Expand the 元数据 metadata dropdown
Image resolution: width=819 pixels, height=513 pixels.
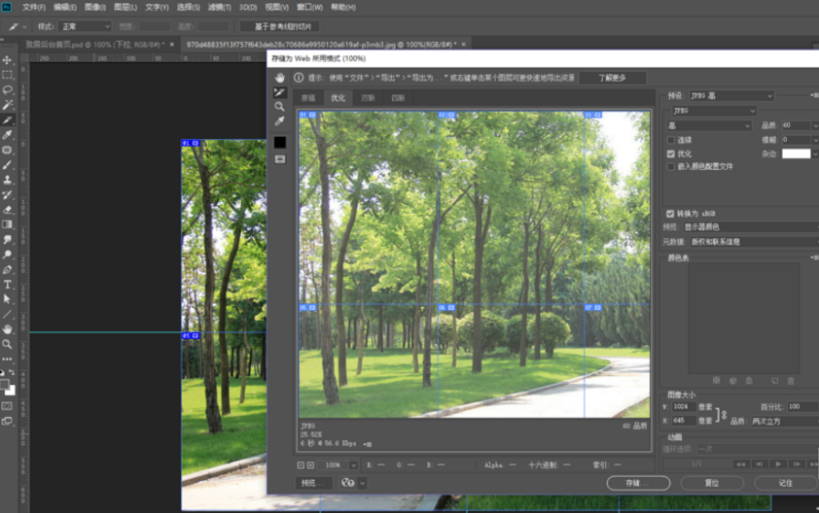751,242
